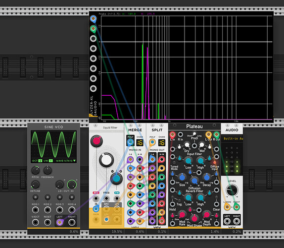The width and height of the screenshot is (284, 248).
Task: Click the Plateau Input Filter Low knob
Action: point(188,161)
